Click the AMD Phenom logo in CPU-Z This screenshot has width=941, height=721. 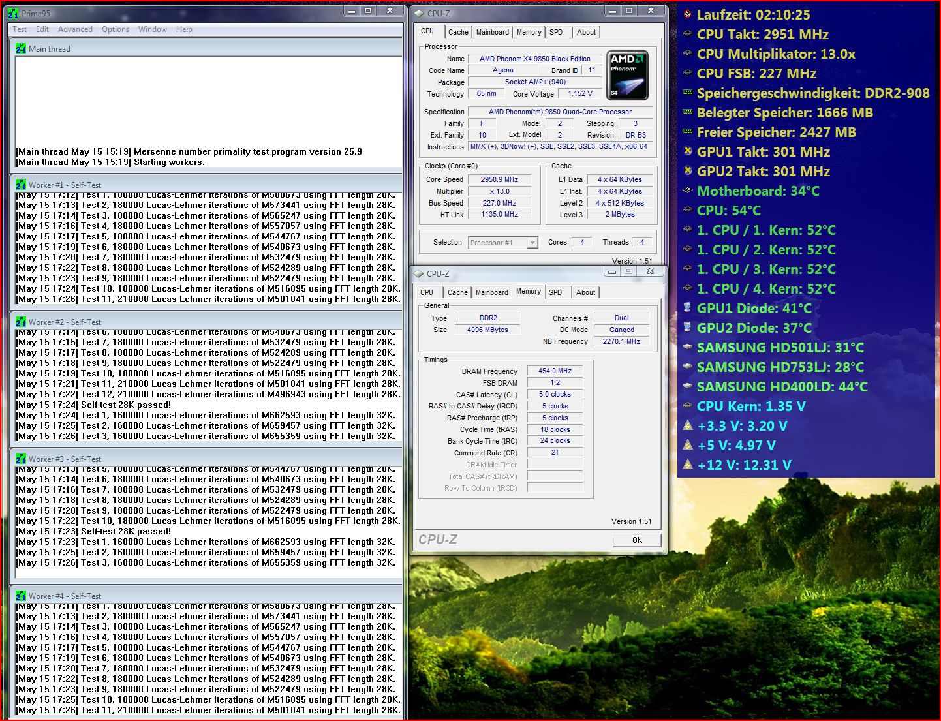[627, 75]
